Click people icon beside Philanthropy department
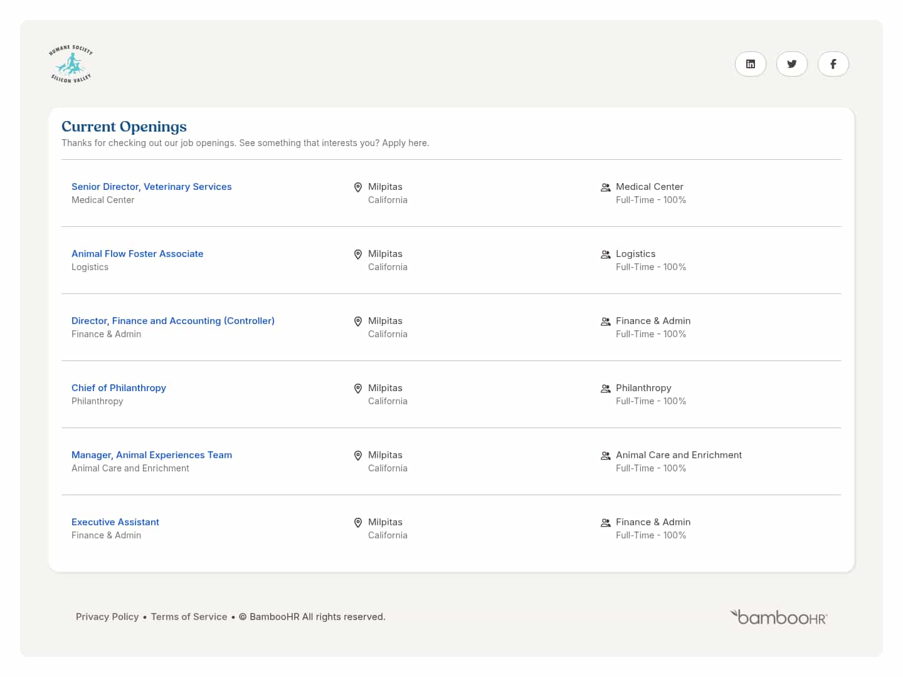The height and width of the screenshot is (677, 903). (606, 389)
